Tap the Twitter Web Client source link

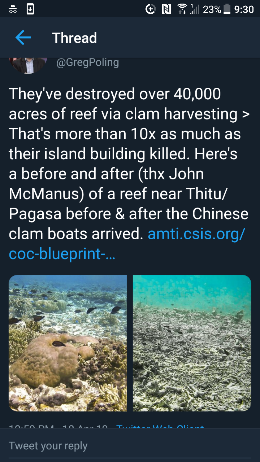[x=160, y=427]
